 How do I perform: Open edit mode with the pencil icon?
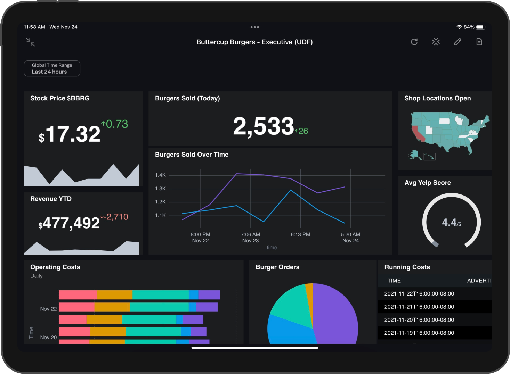[458, 42]
